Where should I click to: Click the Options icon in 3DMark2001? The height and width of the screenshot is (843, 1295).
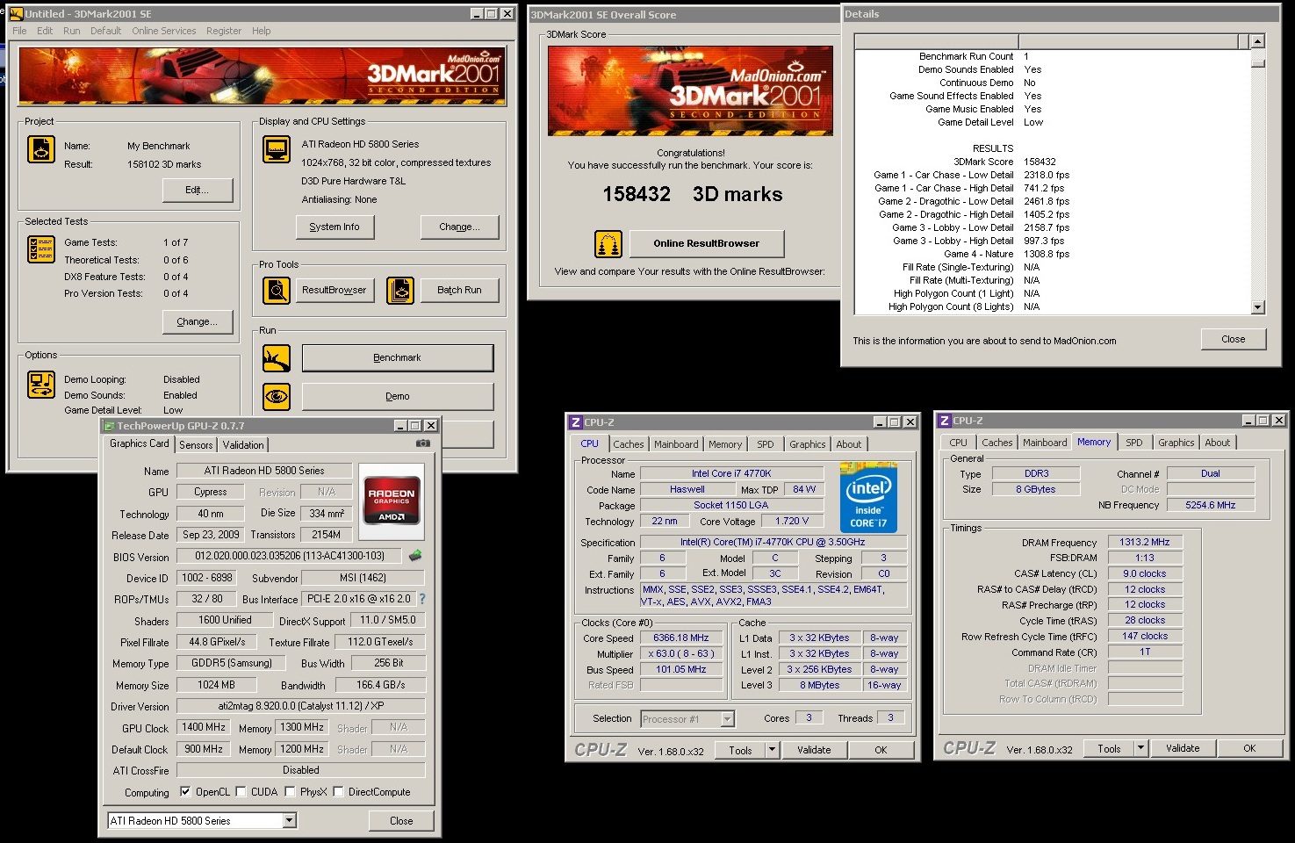41,385
